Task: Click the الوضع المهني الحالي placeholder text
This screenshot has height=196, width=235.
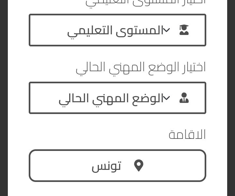Action: pyautogui.click(x=111, y=99)
